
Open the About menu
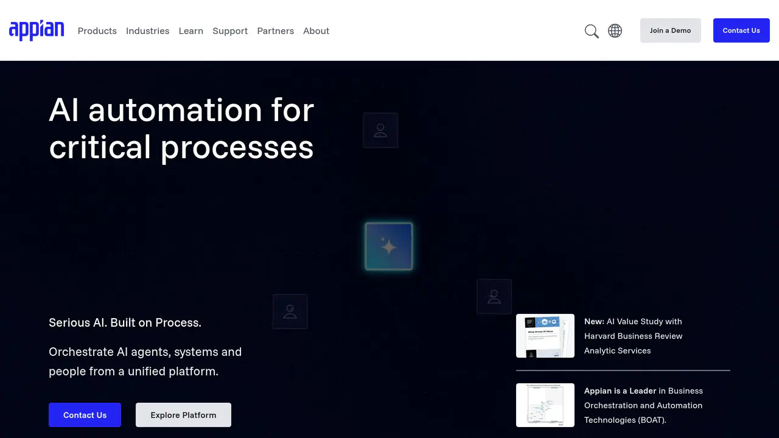click(x=316, y=31)
